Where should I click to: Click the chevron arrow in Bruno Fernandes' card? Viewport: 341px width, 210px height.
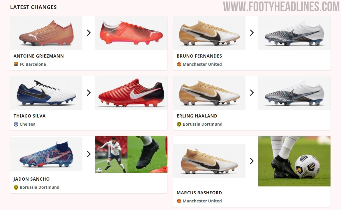[x=252, y=33]
